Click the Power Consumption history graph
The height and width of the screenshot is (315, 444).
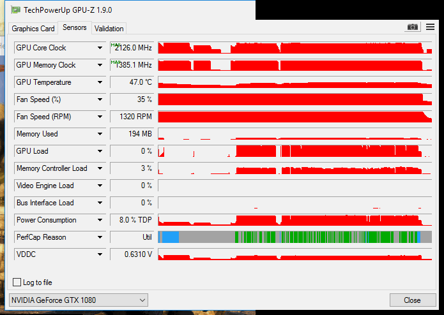click(295, 220)
